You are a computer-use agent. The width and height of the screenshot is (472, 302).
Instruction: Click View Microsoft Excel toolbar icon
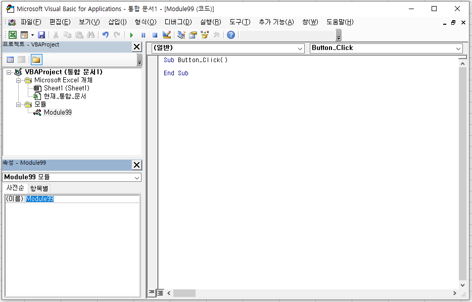tap(12, 35)
